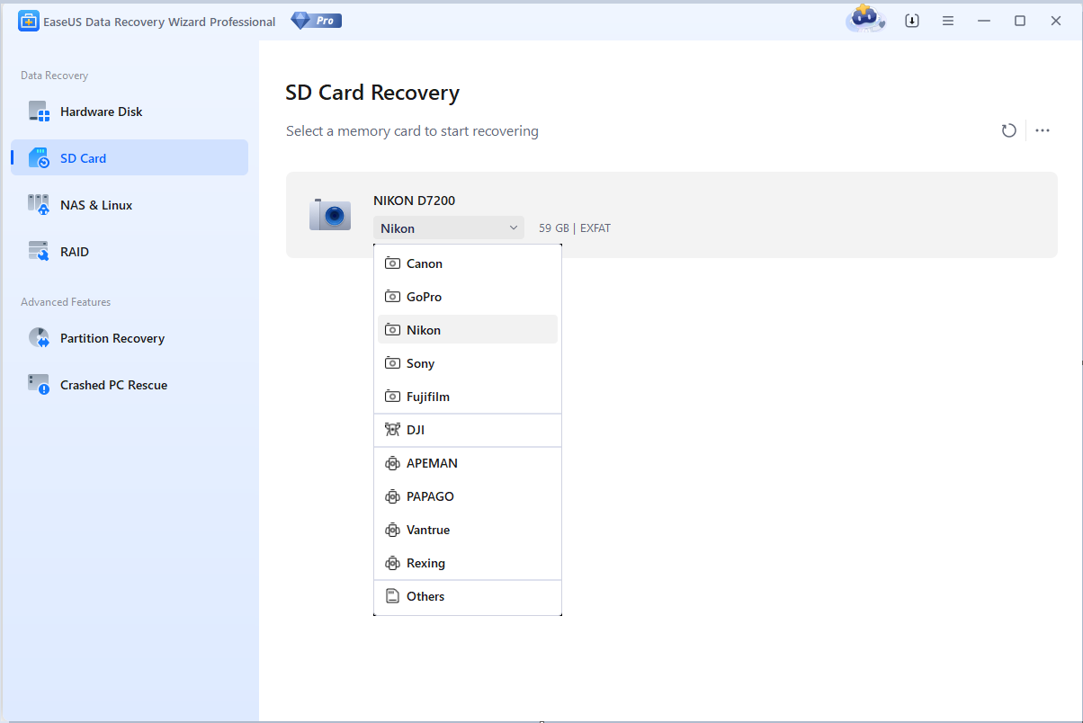Click the SD Card sidebar icon
Image resolution: width=1083 pixels, height=723 pixels.
click(x=39, y=158)
